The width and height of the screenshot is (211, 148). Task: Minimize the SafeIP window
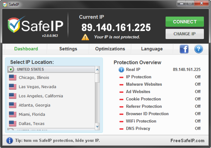click(181, 3)
